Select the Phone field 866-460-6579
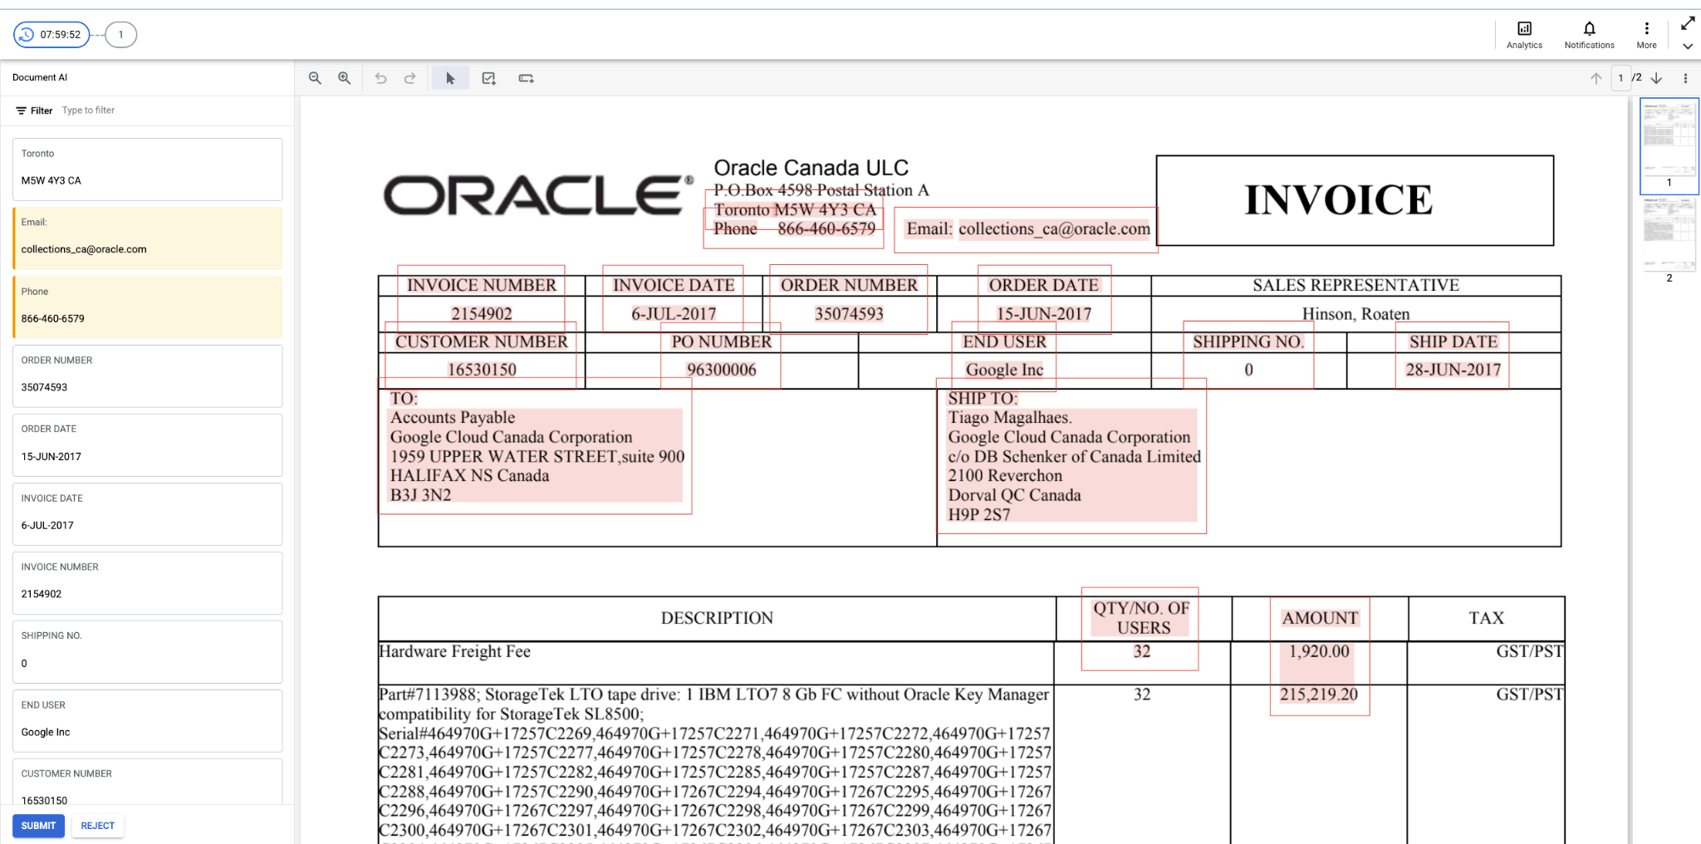Image resolution: width=1701 pixels, height=844 pixels. click(x=148, y=307)
